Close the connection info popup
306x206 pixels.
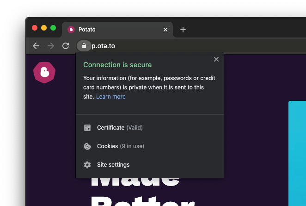(216, 59)
